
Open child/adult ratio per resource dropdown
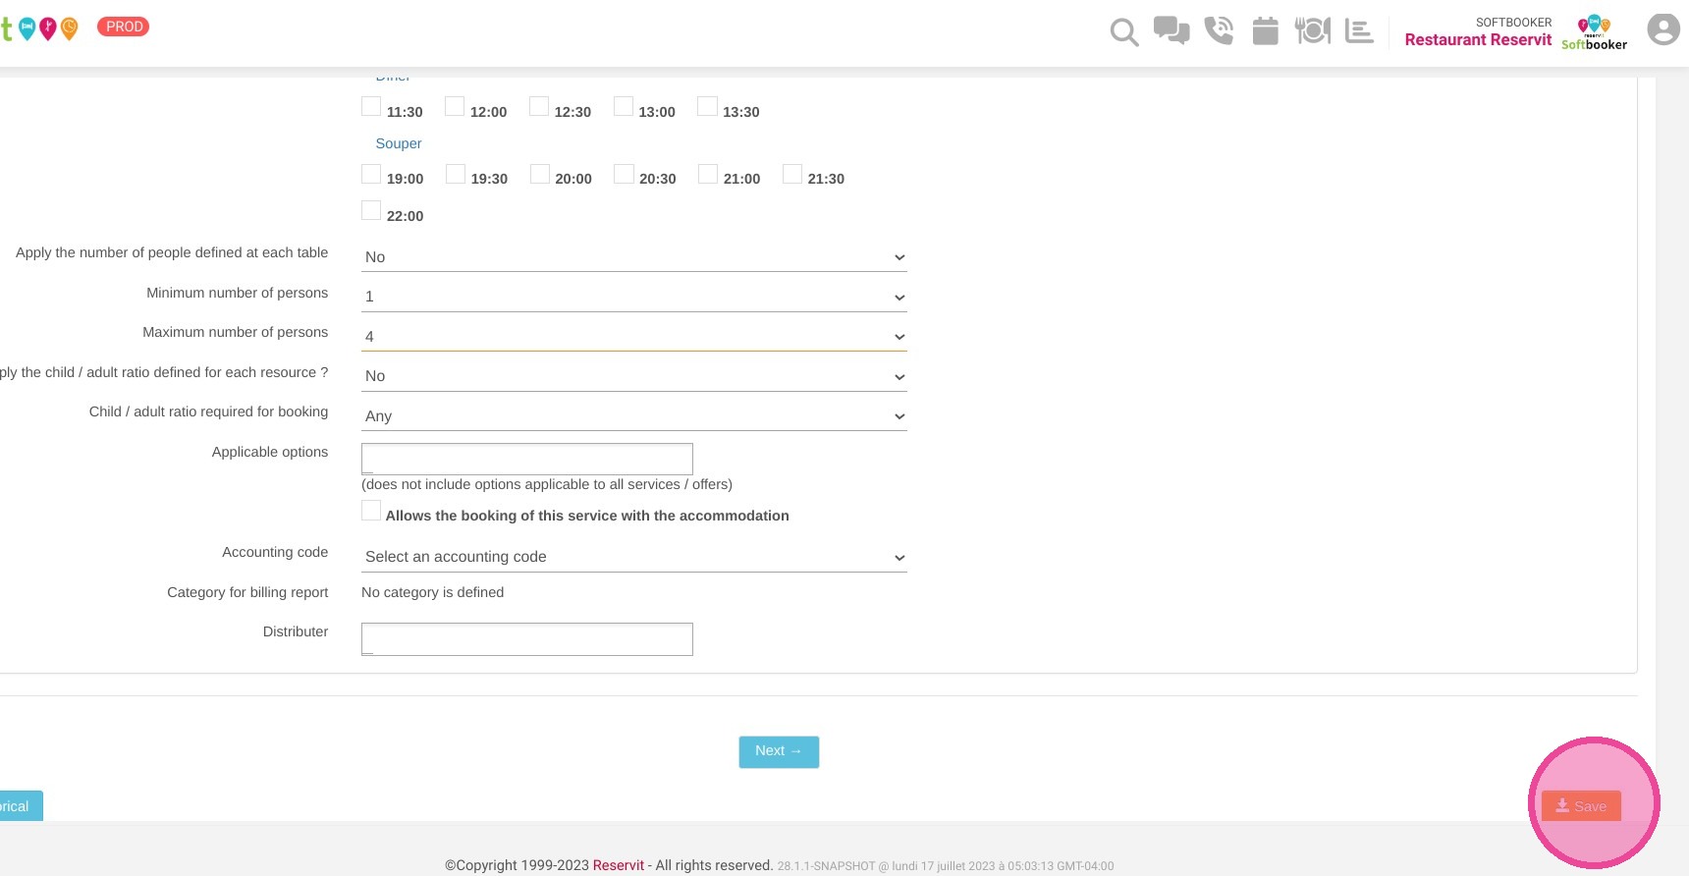coord(633,376)
